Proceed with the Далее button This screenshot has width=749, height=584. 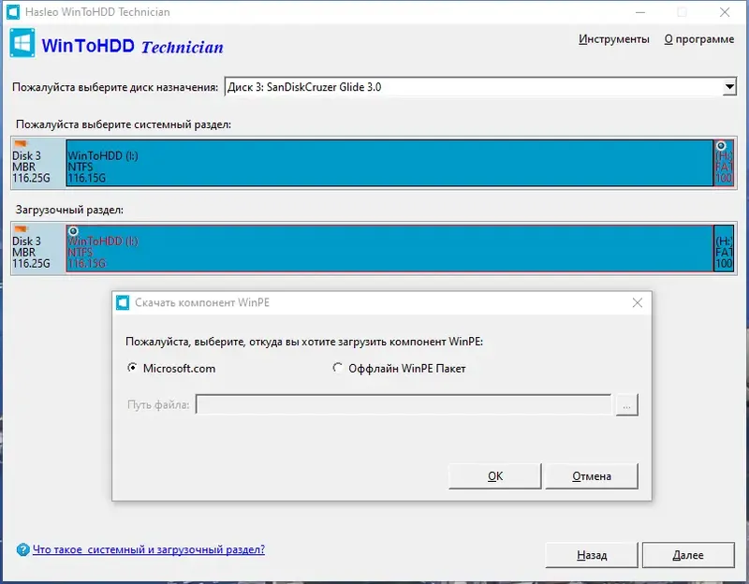688,555
